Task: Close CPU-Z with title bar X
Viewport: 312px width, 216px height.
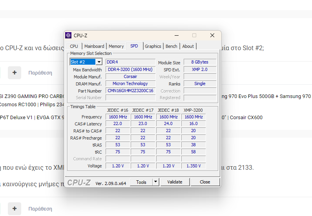Action: [212, 35]
